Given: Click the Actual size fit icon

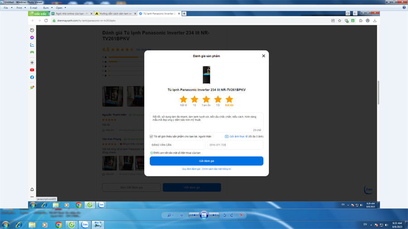Looking at the screenshot, I should 182,215.
